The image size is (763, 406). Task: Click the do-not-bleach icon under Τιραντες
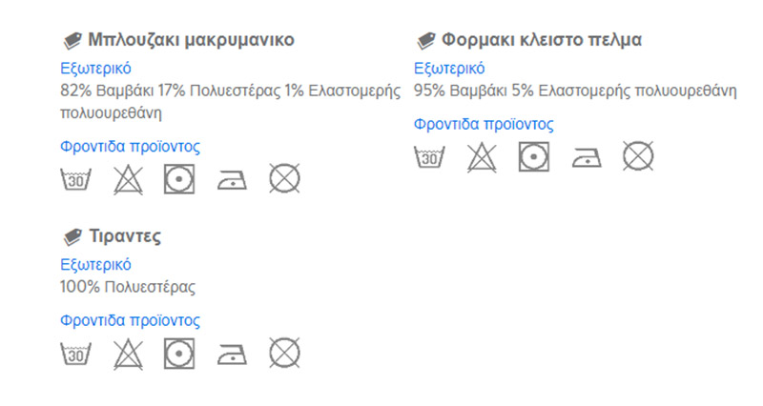click(128, 354)
